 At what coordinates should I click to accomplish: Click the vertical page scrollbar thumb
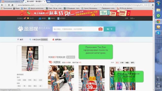(x=154, y=15)
